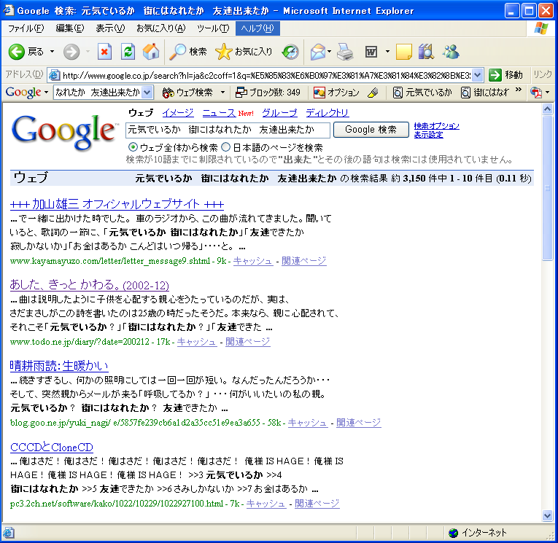Open the 表示(V) menu
This screenshot has height=543, width=558.
pyautogui.click(x=110, y=28)
